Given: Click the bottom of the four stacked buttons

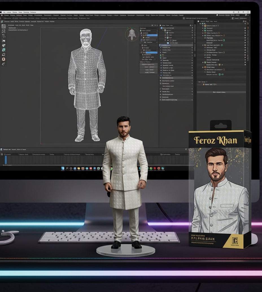Looking at the screenshot, I should point(149,73).
